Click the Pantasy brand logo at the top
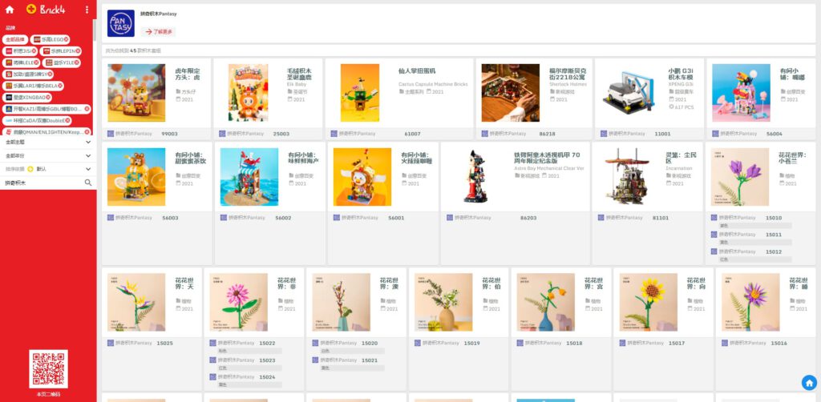Screen dimensions: 821x402 coord(121,23)
